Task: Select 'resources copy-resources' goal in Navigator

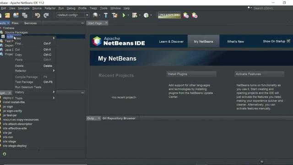Action: click(x=21, y=120)
